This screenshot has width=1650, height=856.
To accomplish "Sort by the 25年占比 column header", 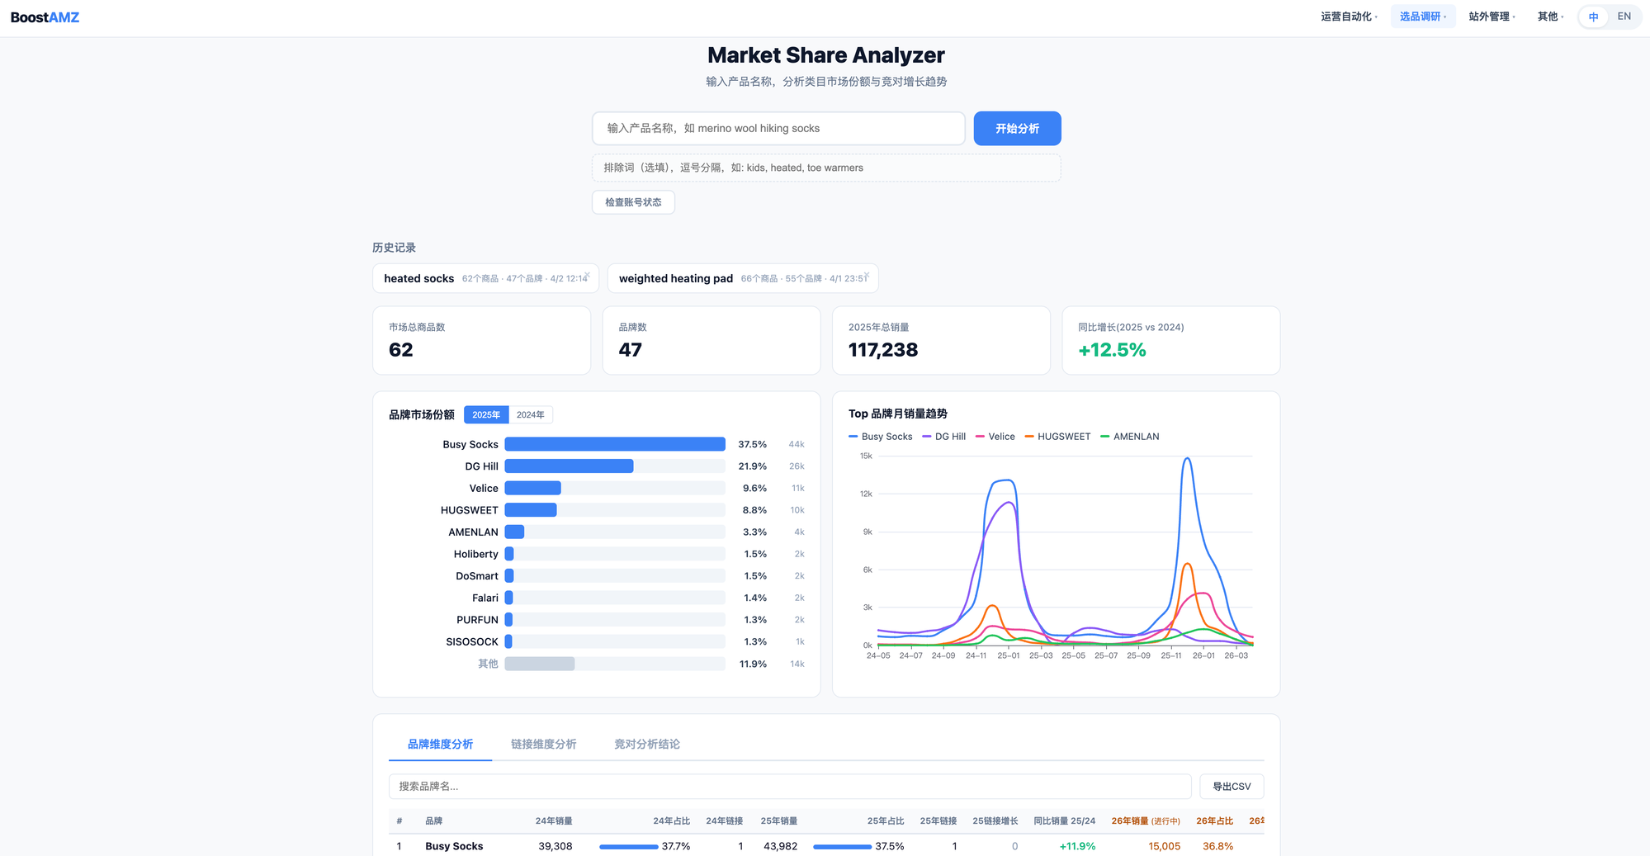I will pyautogui.click(x=886, y=821).
